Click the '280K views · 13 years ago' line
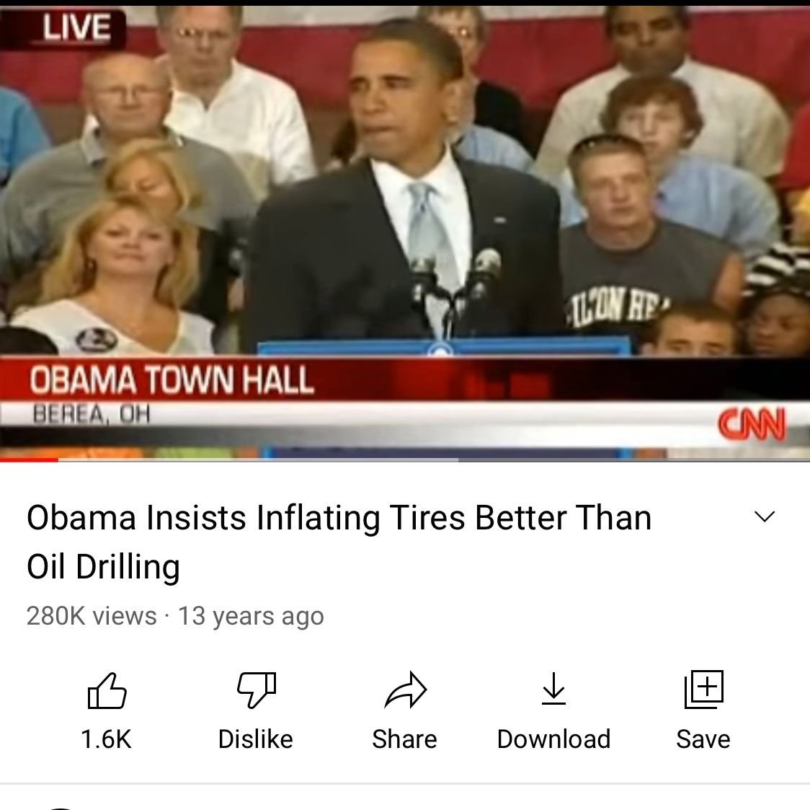810x810 pixels. click(175, 616)
